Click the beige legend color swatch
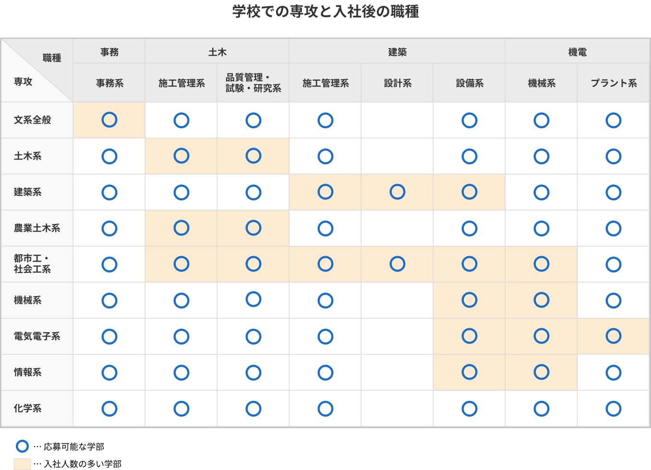 click(22, 464)
